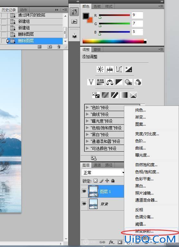Viewport: 179px width, 247px height.
Task: Open the History panel options menu
Action: (65, 10)
